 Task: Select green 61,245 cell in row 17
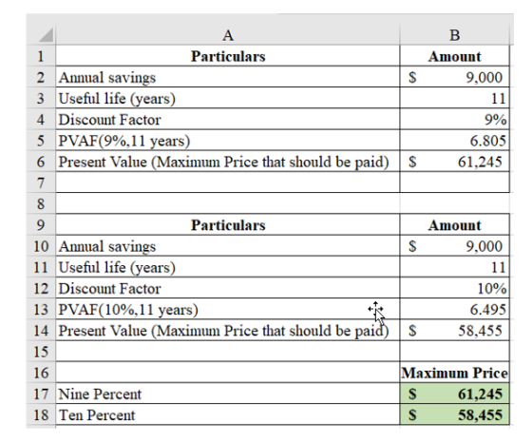(x=455, y=393)
